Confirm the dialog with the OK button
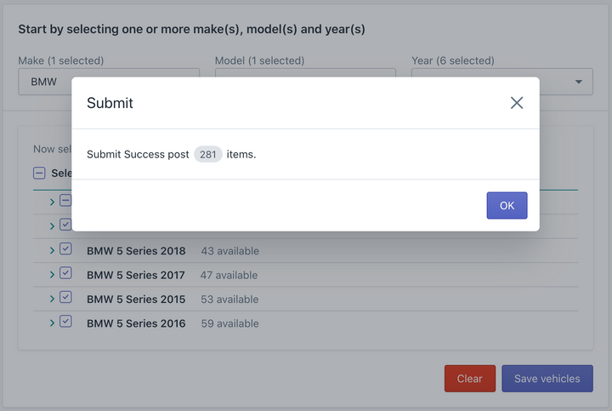 (507, 206)
